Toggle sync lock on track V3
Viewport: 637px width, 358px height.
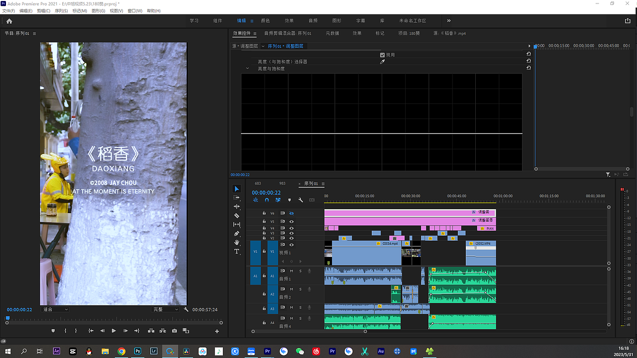[283, 233]
